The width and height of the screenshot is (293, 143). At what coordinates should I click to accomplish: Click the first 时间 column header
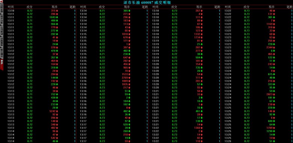(x=11, y=7)
